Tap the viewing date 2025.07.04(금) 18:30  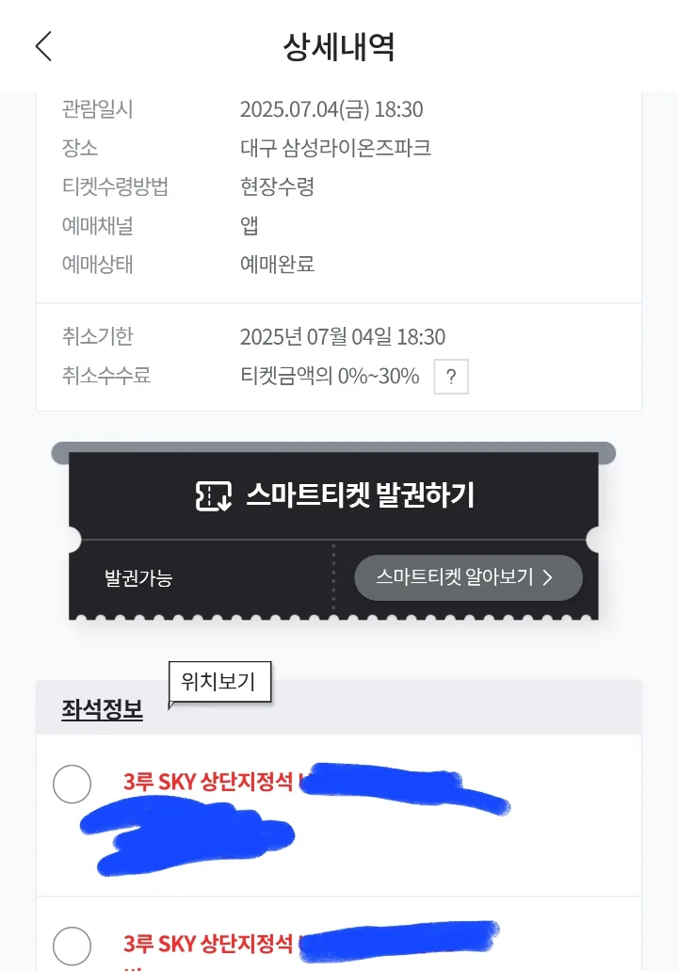pos(331,109)
